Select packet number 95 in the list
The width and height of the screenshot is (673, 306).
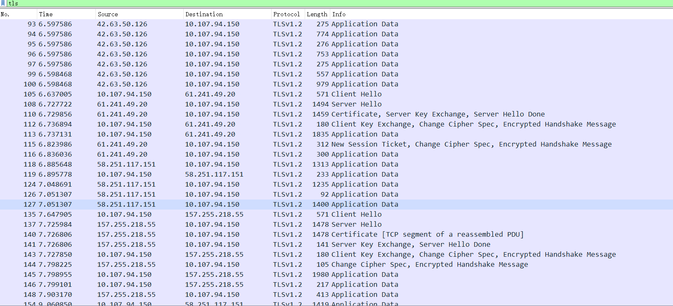pos(336,44)
